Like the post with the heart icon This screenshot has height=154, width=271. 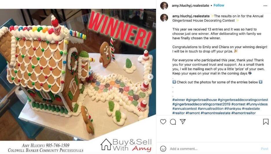click(x=163, y=122)
